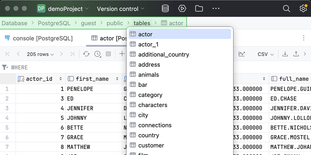Click the BETTE first_name cell
Viewport: 311px width, 155px height.
(94, 128)
